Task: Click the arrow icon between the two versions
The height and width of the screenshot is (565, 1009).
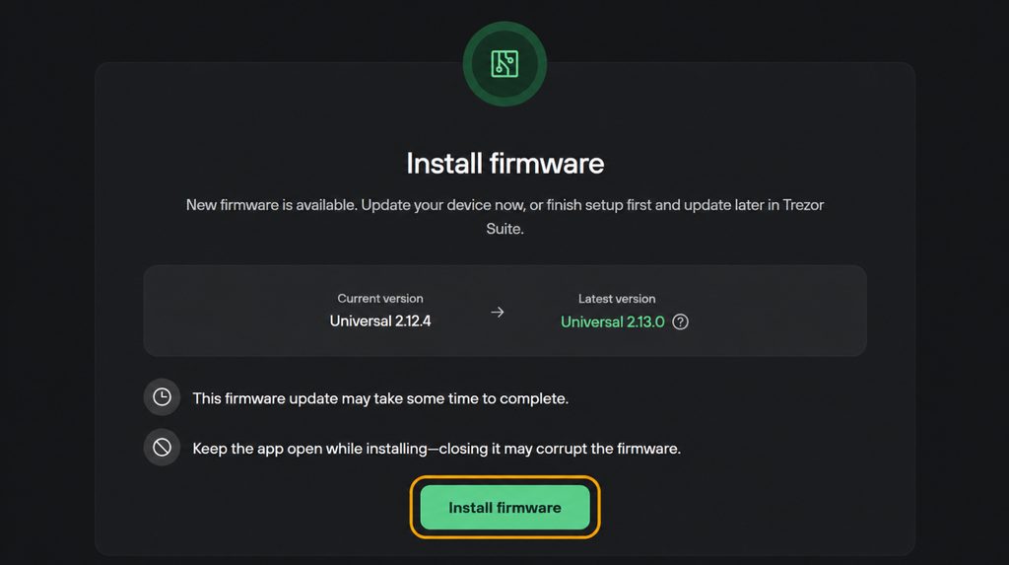Action: tap(498, 312)
